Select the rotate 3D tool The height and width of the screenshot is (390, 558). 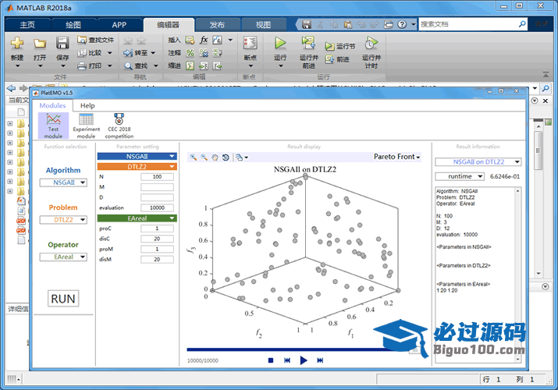pyautogui.click(x=226, y=157)
